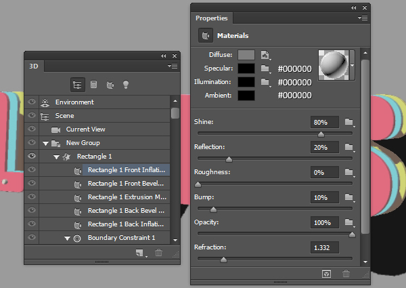Toggle visibility of Scene
The width and height of the screenshot is (406, 288).
point(32,115)
